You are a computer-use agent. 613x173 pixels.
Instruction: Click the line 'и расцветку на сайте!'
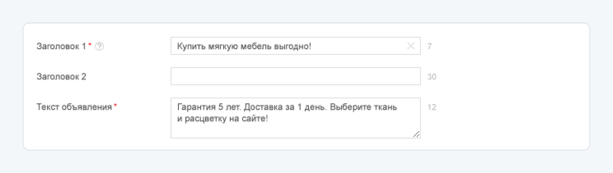point(222,118)
